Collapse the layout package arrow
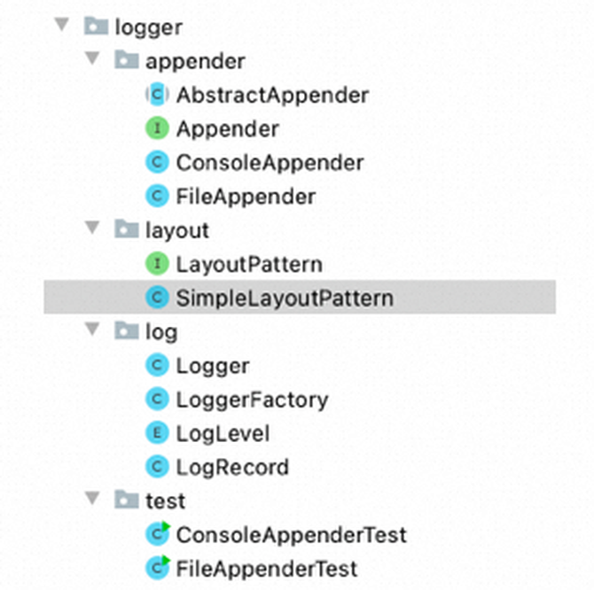Viewport: 594px width, 590px height. (92, 228)
